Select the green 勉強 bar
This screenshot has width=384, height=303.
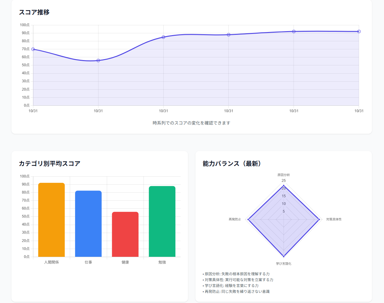162,221
